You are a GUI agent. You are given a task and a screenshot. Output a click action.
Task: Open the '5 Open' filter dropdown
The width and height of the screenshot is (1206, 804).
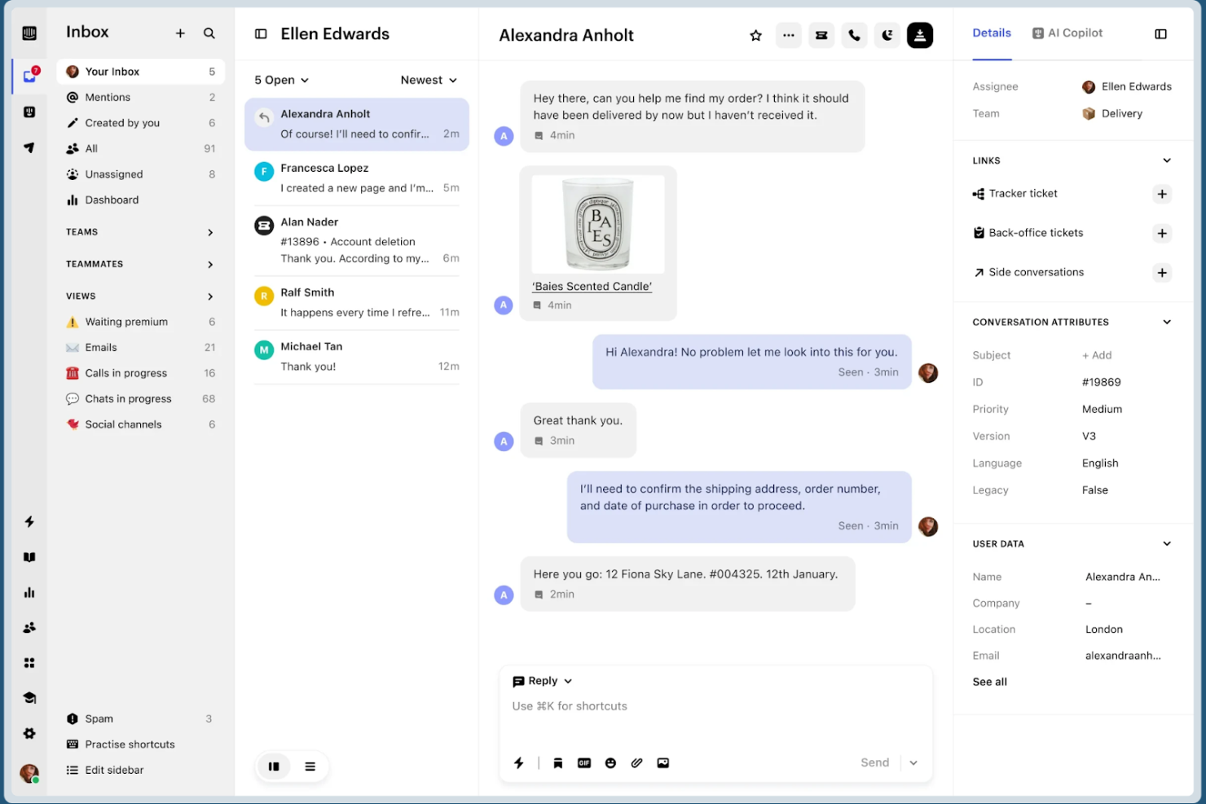[280, 80]
